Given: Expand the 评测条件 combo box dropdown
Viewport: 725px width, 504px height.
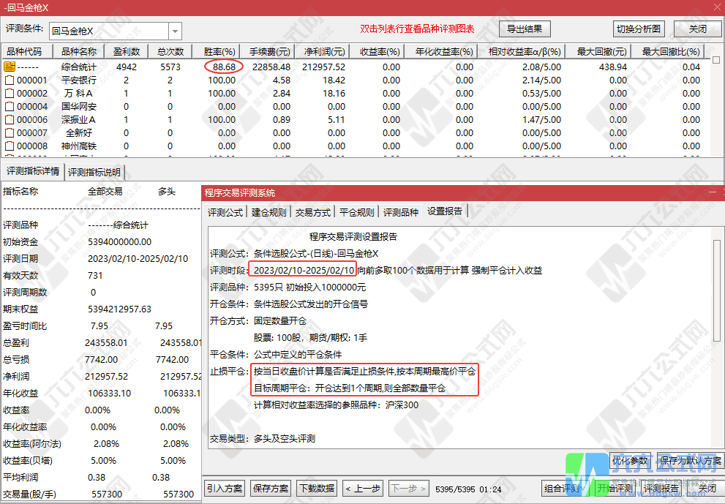Looking at the screenshot, I should pyautogui.click(x=174, y=29).
